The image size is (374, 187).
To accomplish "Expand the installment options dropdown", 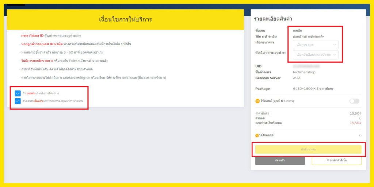I will (x=315, y=55).
